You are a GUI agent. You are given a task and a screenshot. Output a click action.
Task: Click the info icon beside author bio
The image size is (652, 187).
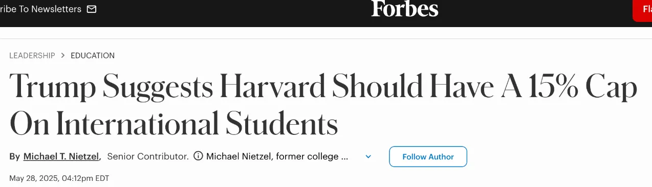[198, 156]
